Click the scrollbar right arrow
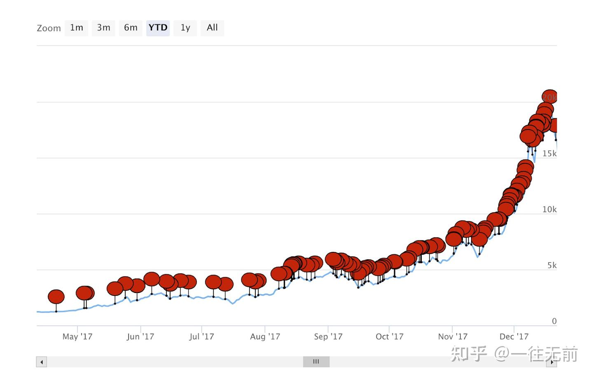 point(552,362)
